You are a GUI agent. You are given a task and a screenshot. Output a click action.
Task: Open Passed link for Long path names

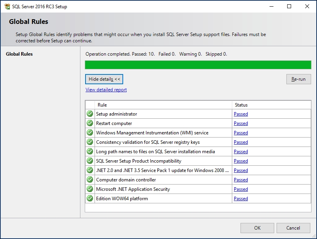[x=241, y=152]
